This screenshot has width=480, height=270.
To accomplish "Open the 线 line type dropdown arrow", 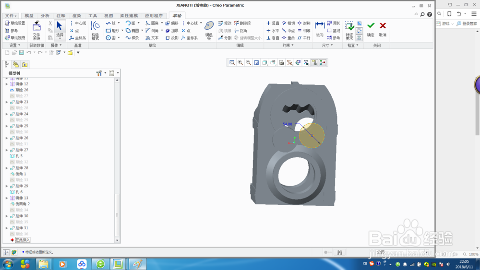I will tap(119, 23).
